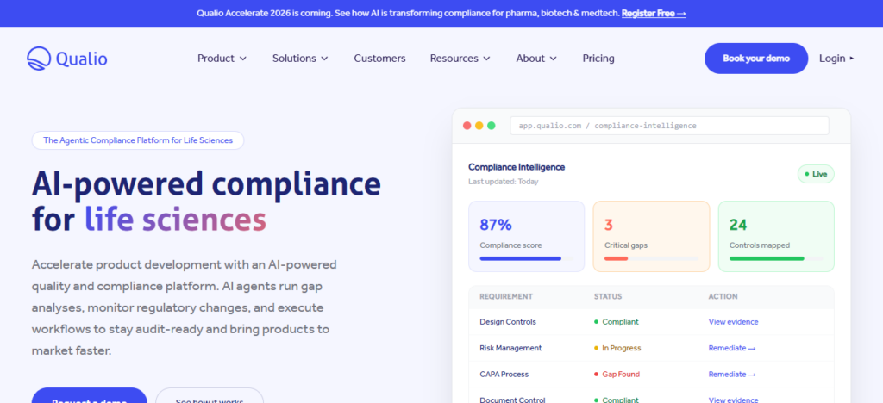This screenshot has width=883, height=403.
Task: Click Remediate for CAPA Process
Action: pyautogui.click(x=731, y=375)
